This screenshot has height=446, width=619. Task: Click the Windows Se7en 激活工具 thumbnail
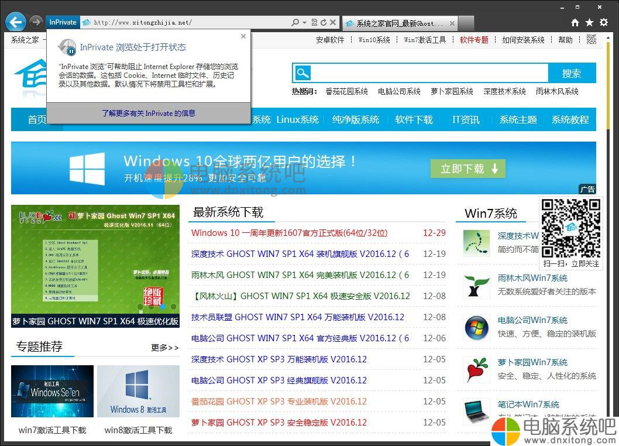pyautogui.click(x=52, y=391)
